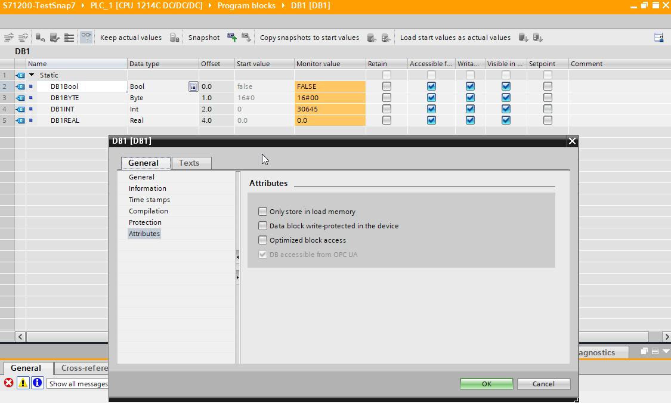Click the first icon after Load start values as actual values
Screen dimensions: 671x403
[x=523, y=38]
